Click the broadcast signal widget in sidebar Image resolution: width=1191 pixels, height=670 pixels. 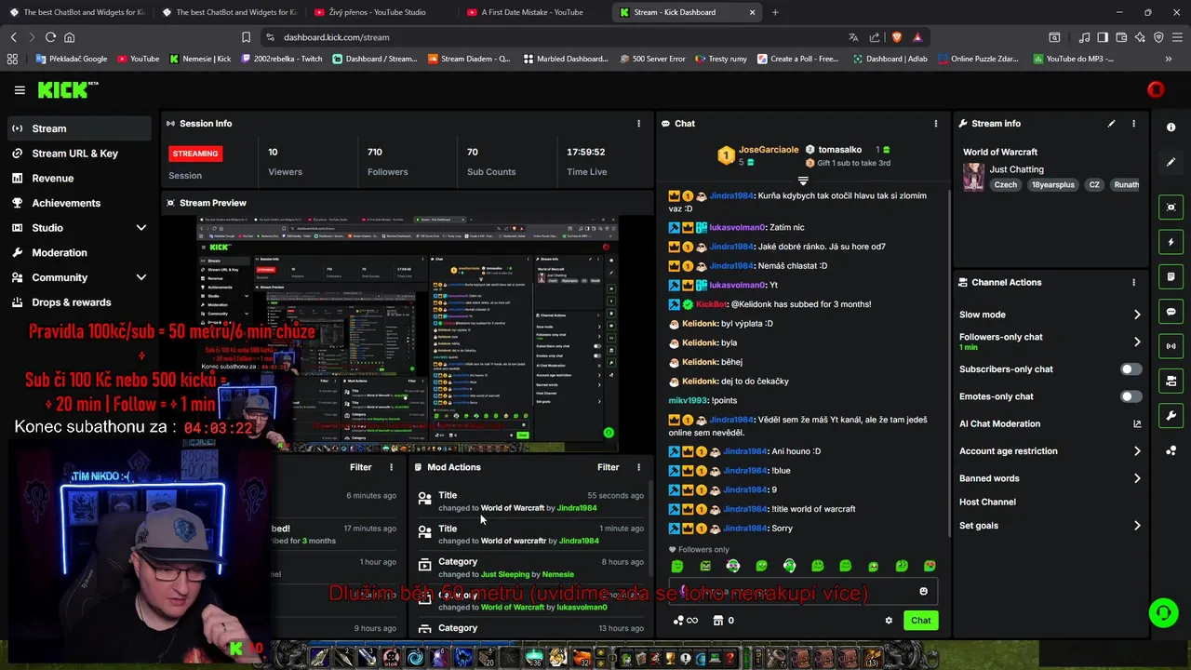tap(1171, 346)
